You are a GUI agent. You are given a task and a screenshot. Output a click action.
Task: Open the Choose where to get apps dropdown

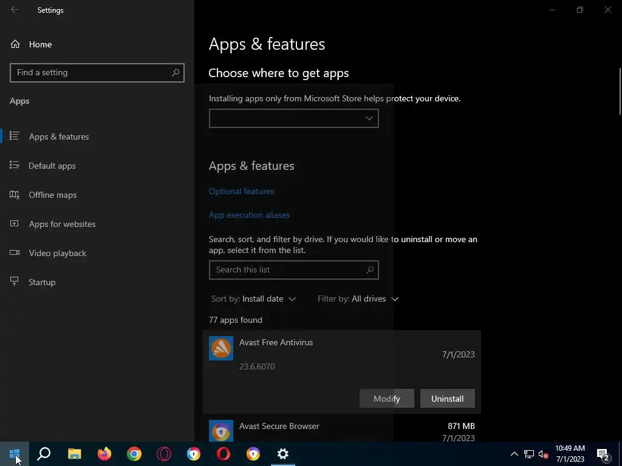pyautogui.click(x=293, y=118)
